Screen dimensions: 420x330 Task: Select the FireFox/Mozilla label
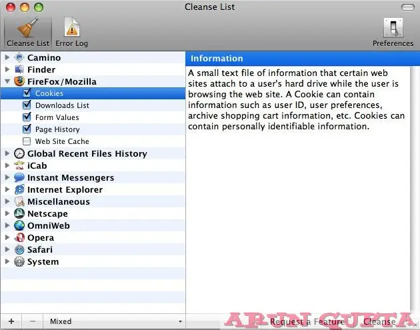(62, 81)
